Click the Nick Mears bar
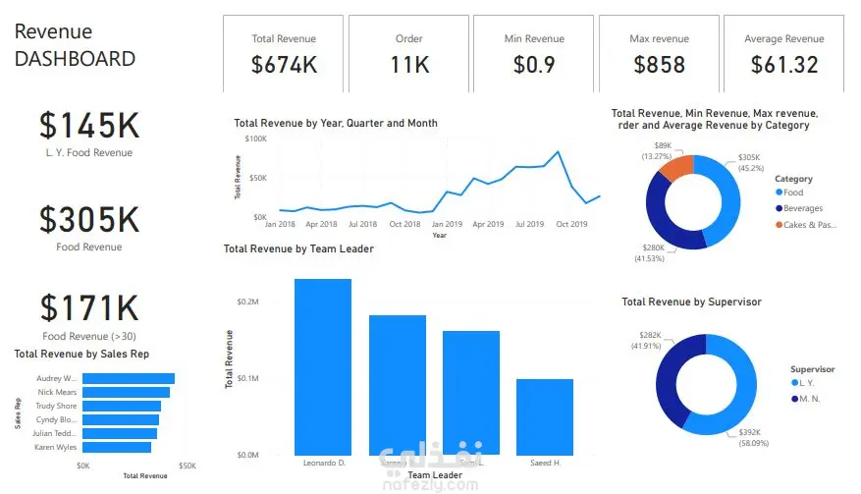861x494 pixels. (x=127, y=392)
